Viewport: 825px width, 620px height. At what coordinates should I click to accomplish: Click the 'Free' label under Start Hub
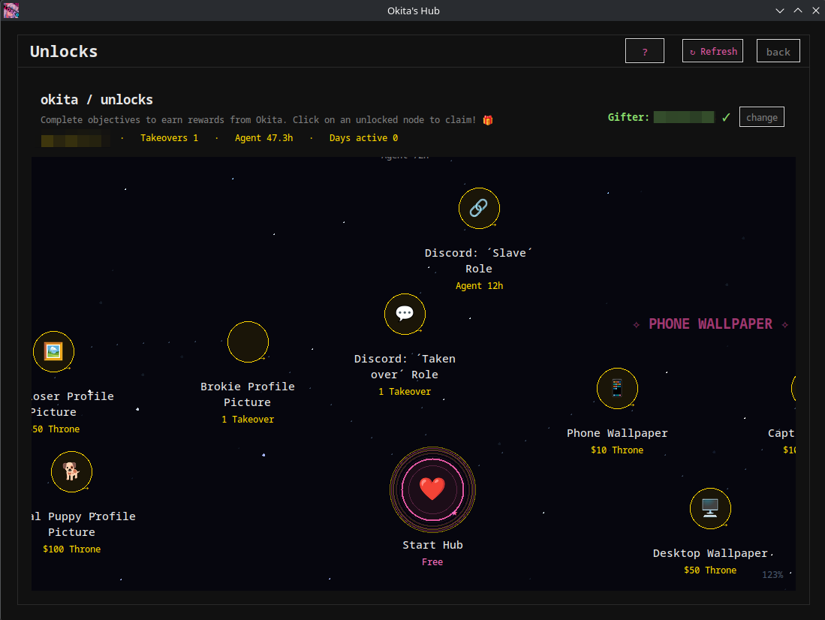coord(432,562)
